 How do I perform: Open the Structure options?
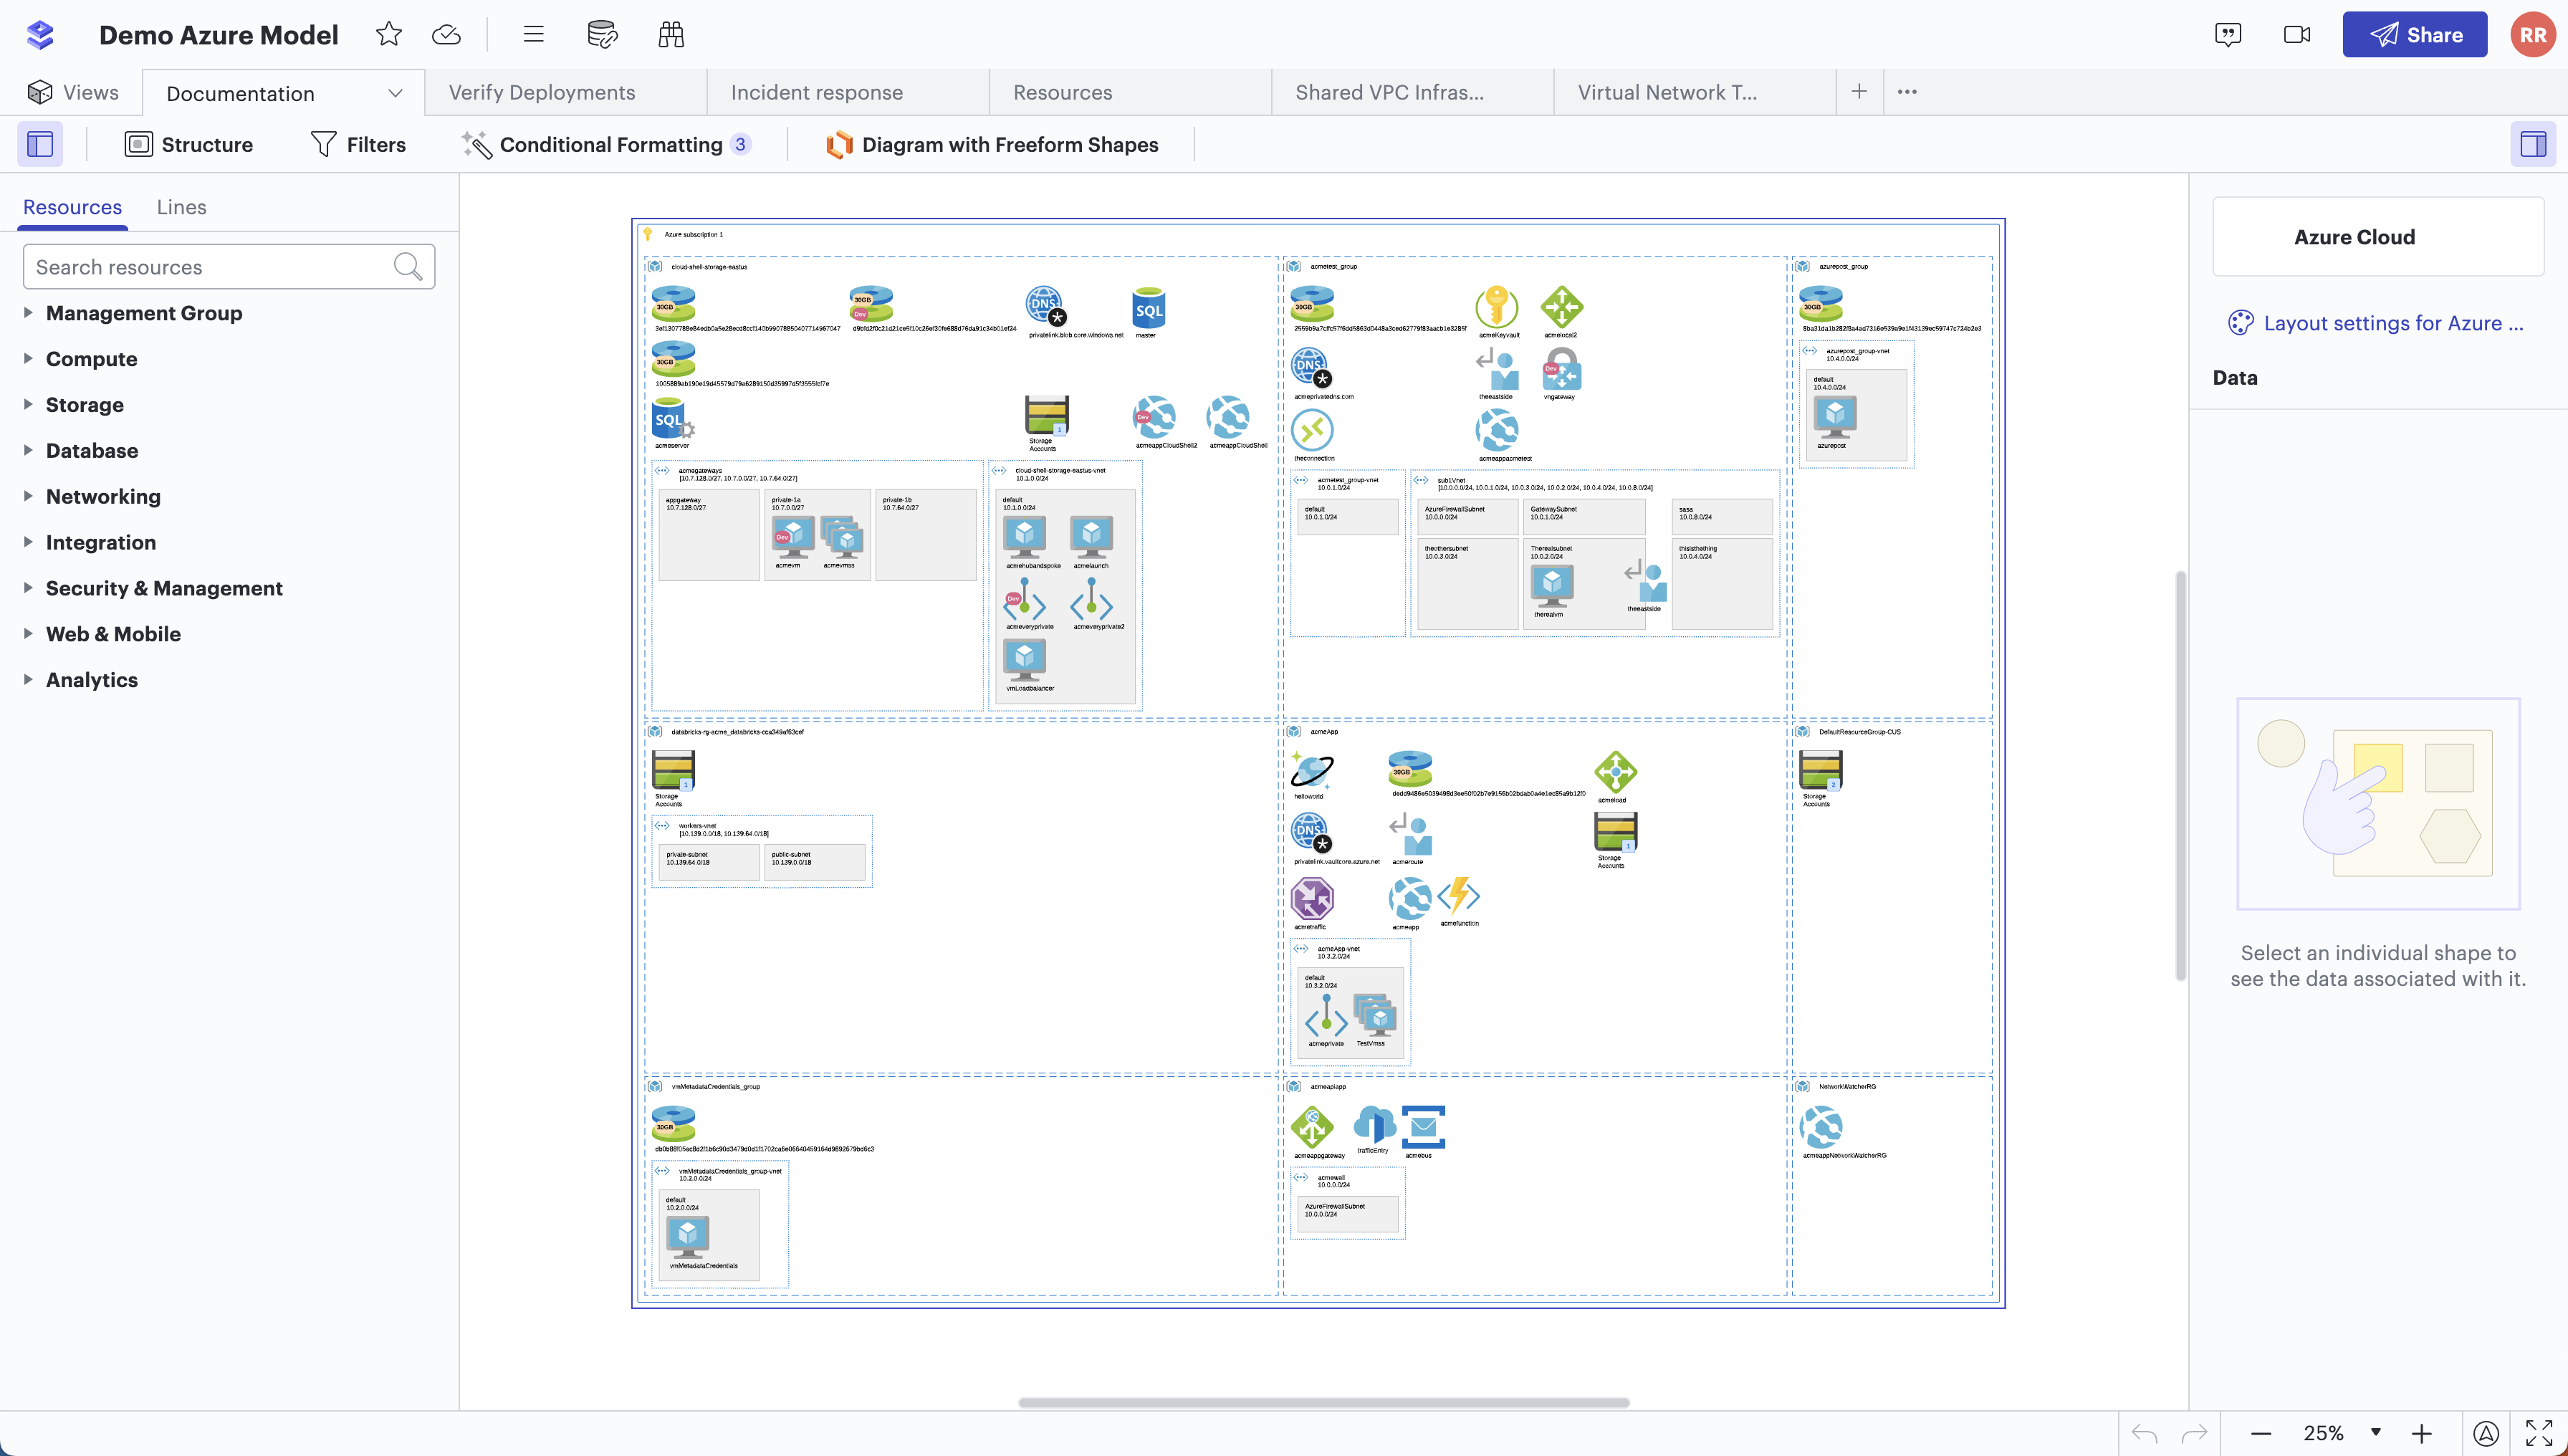pos(189,144)
